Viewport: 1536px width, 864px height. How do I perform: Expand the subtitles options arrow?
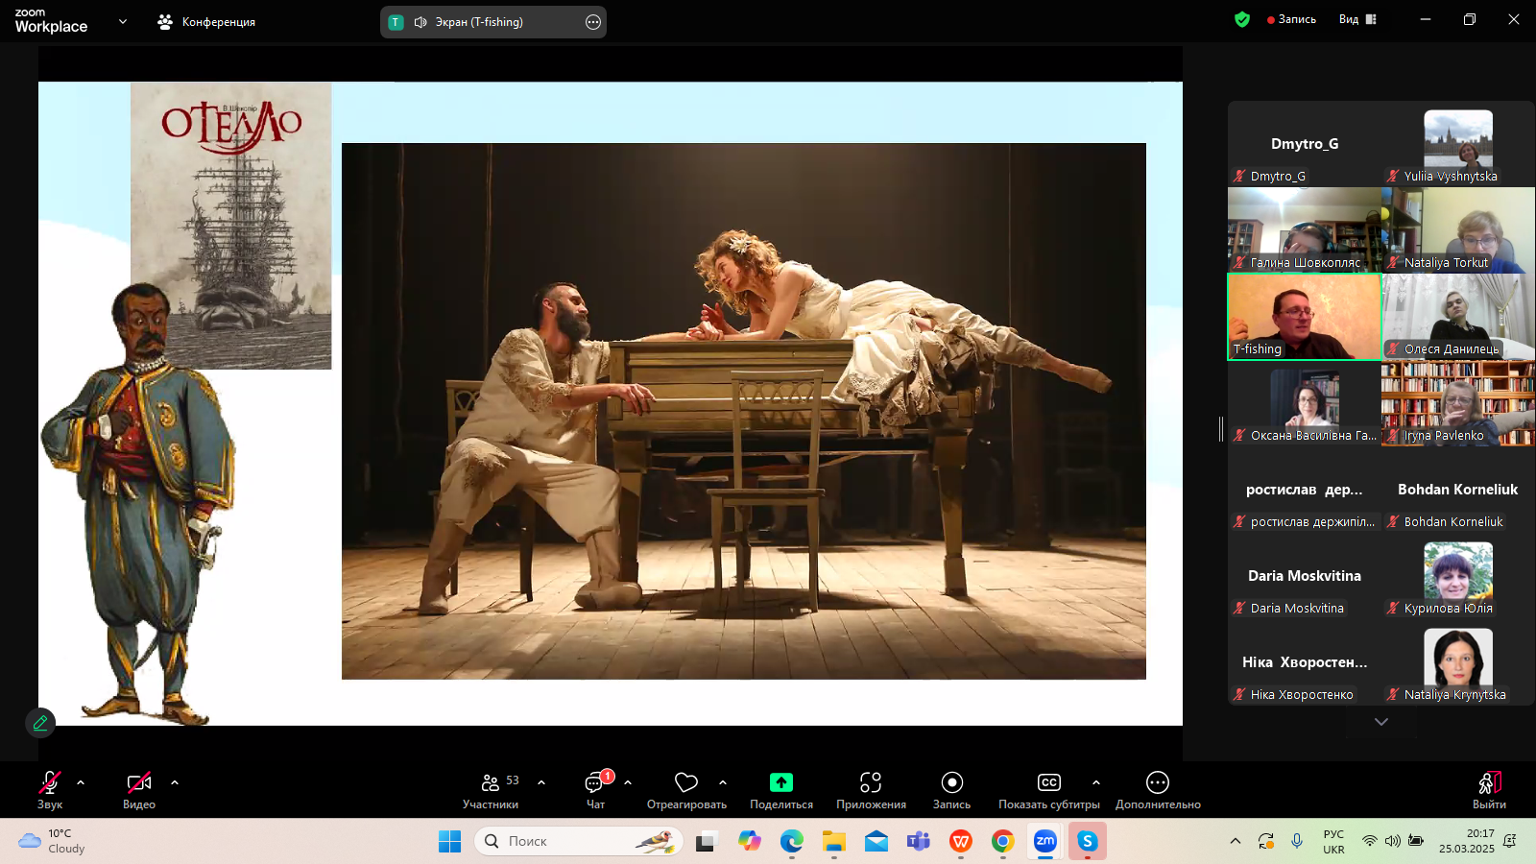(x=1096, y=782)
